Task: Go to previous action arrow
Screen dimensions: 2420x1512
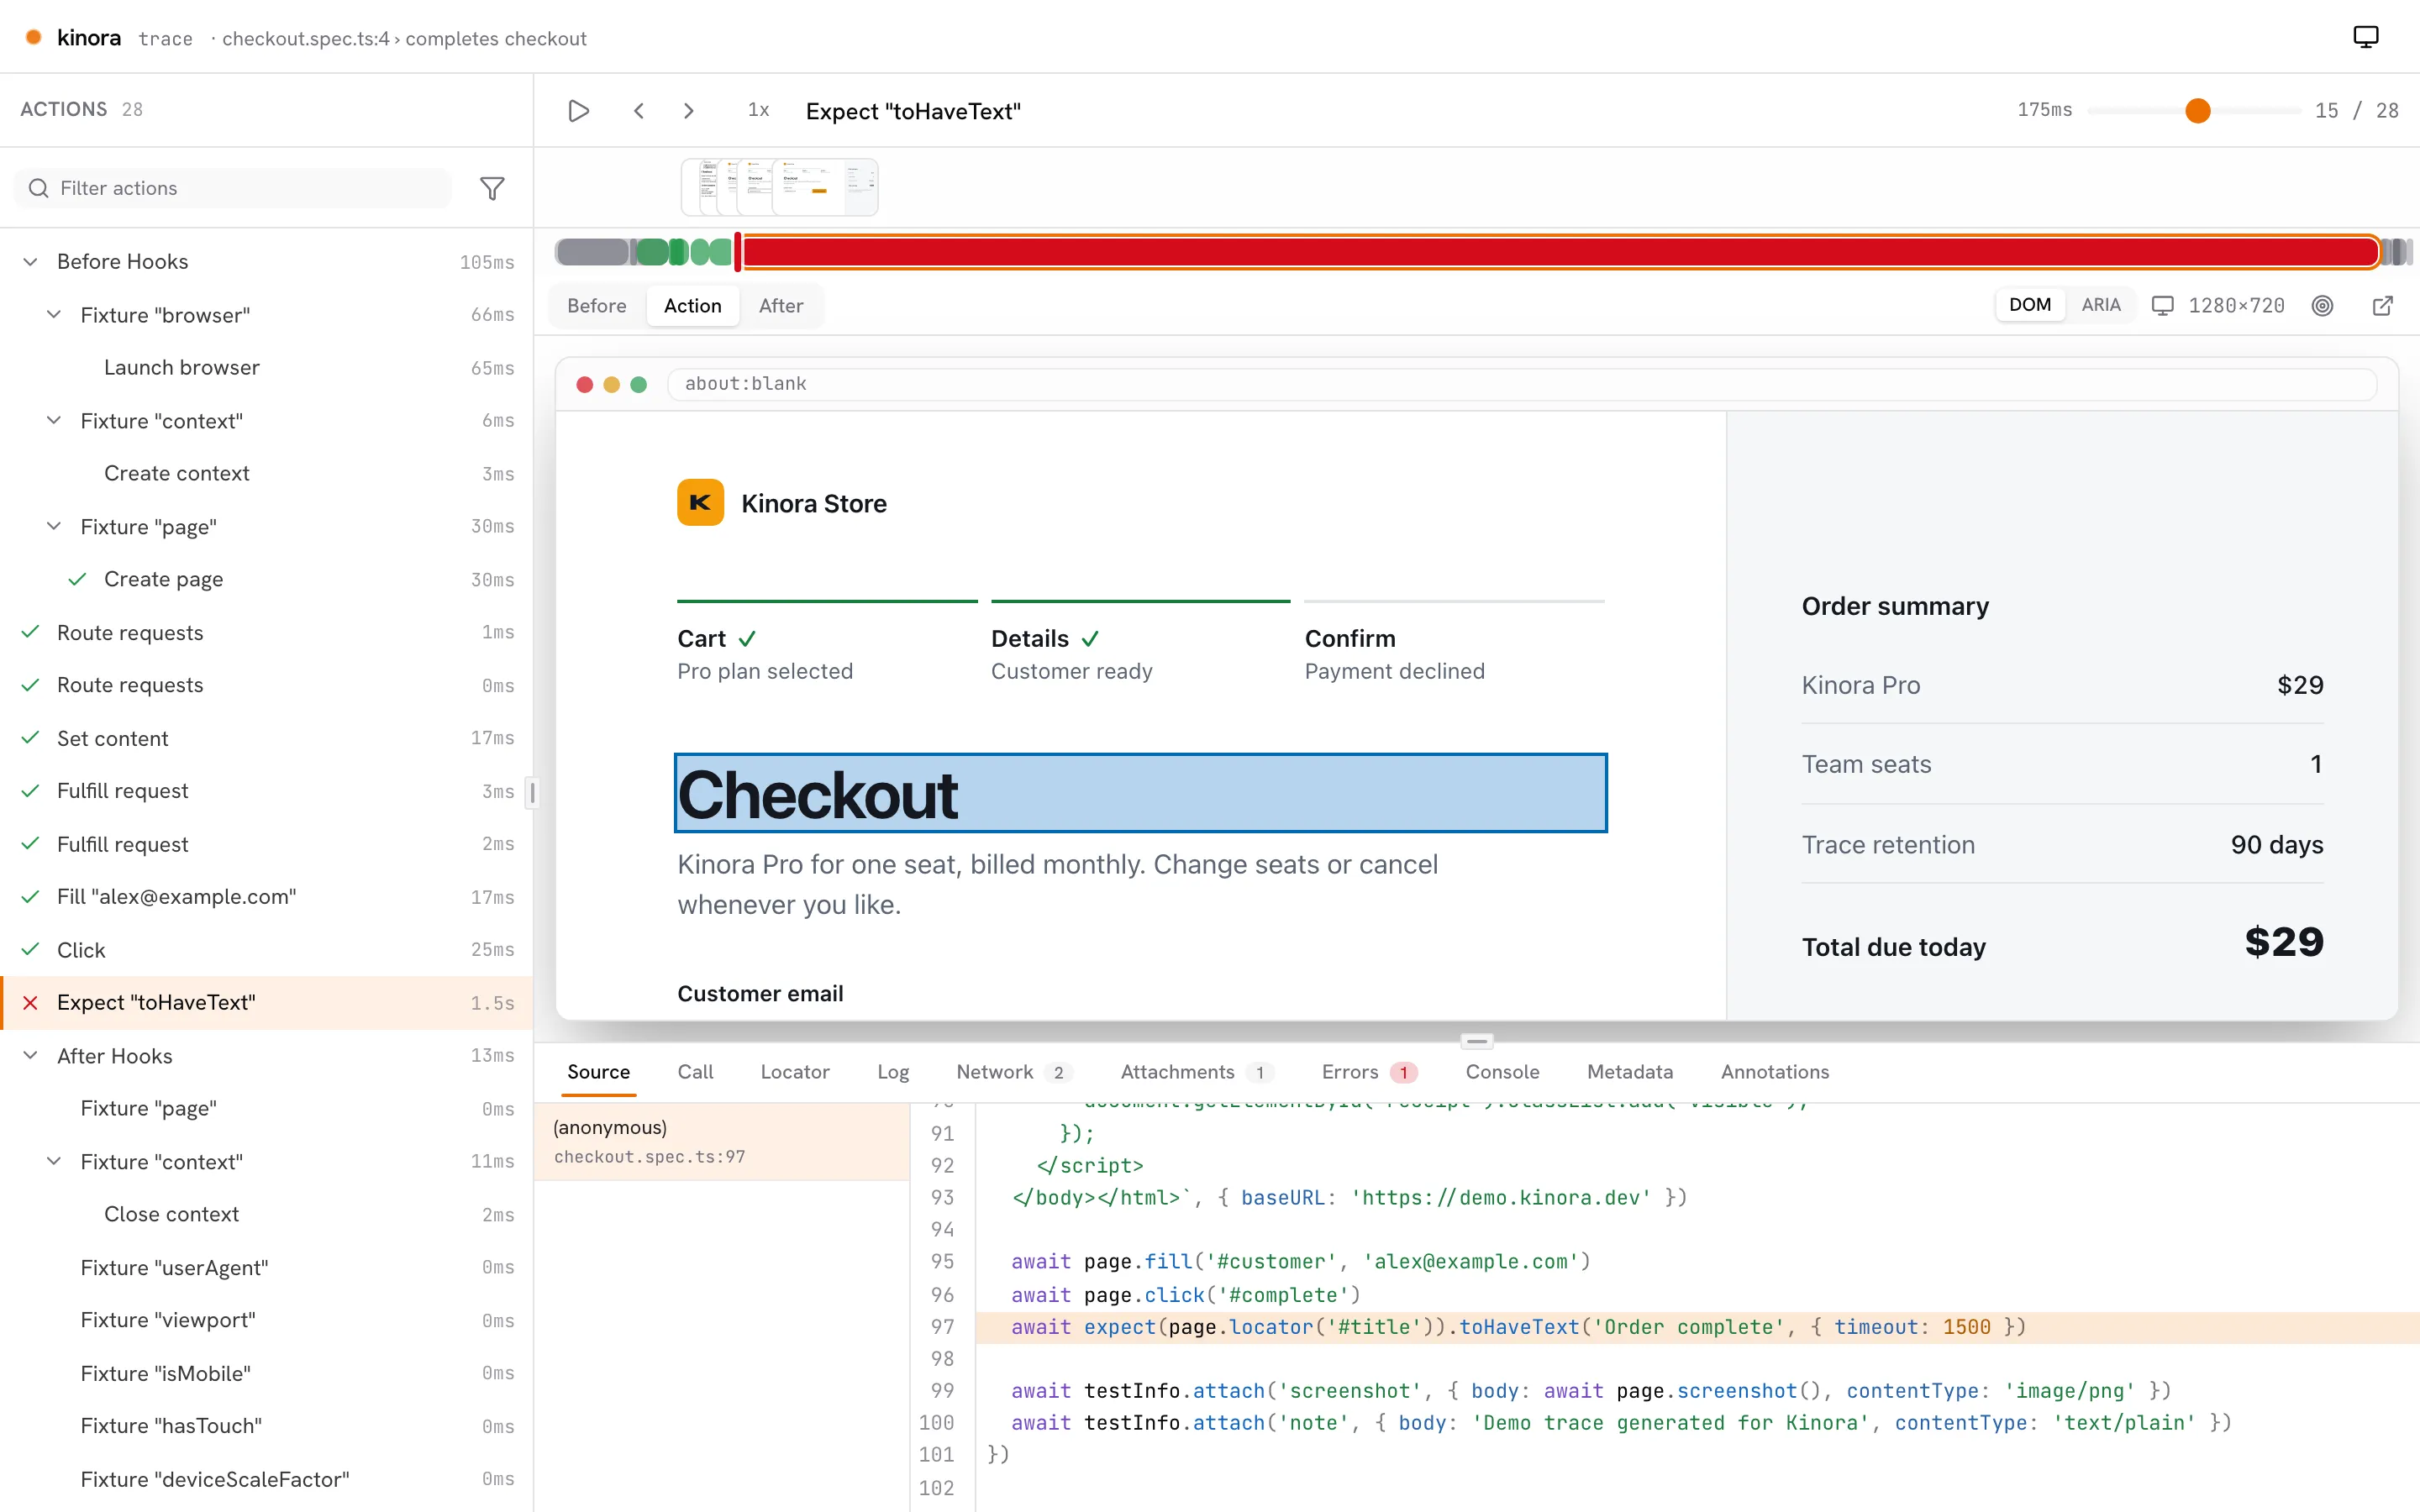Action: (x=639, y=110)
